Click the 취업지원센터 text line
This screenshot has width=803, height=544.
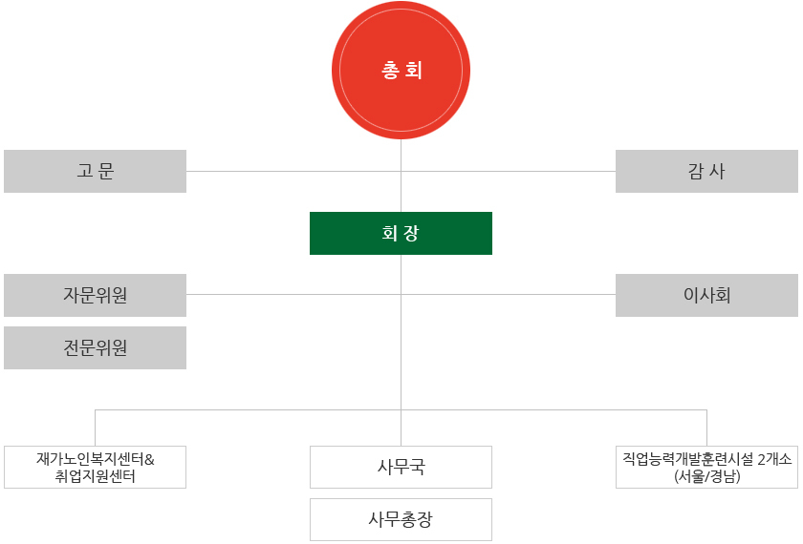[95, 475]
